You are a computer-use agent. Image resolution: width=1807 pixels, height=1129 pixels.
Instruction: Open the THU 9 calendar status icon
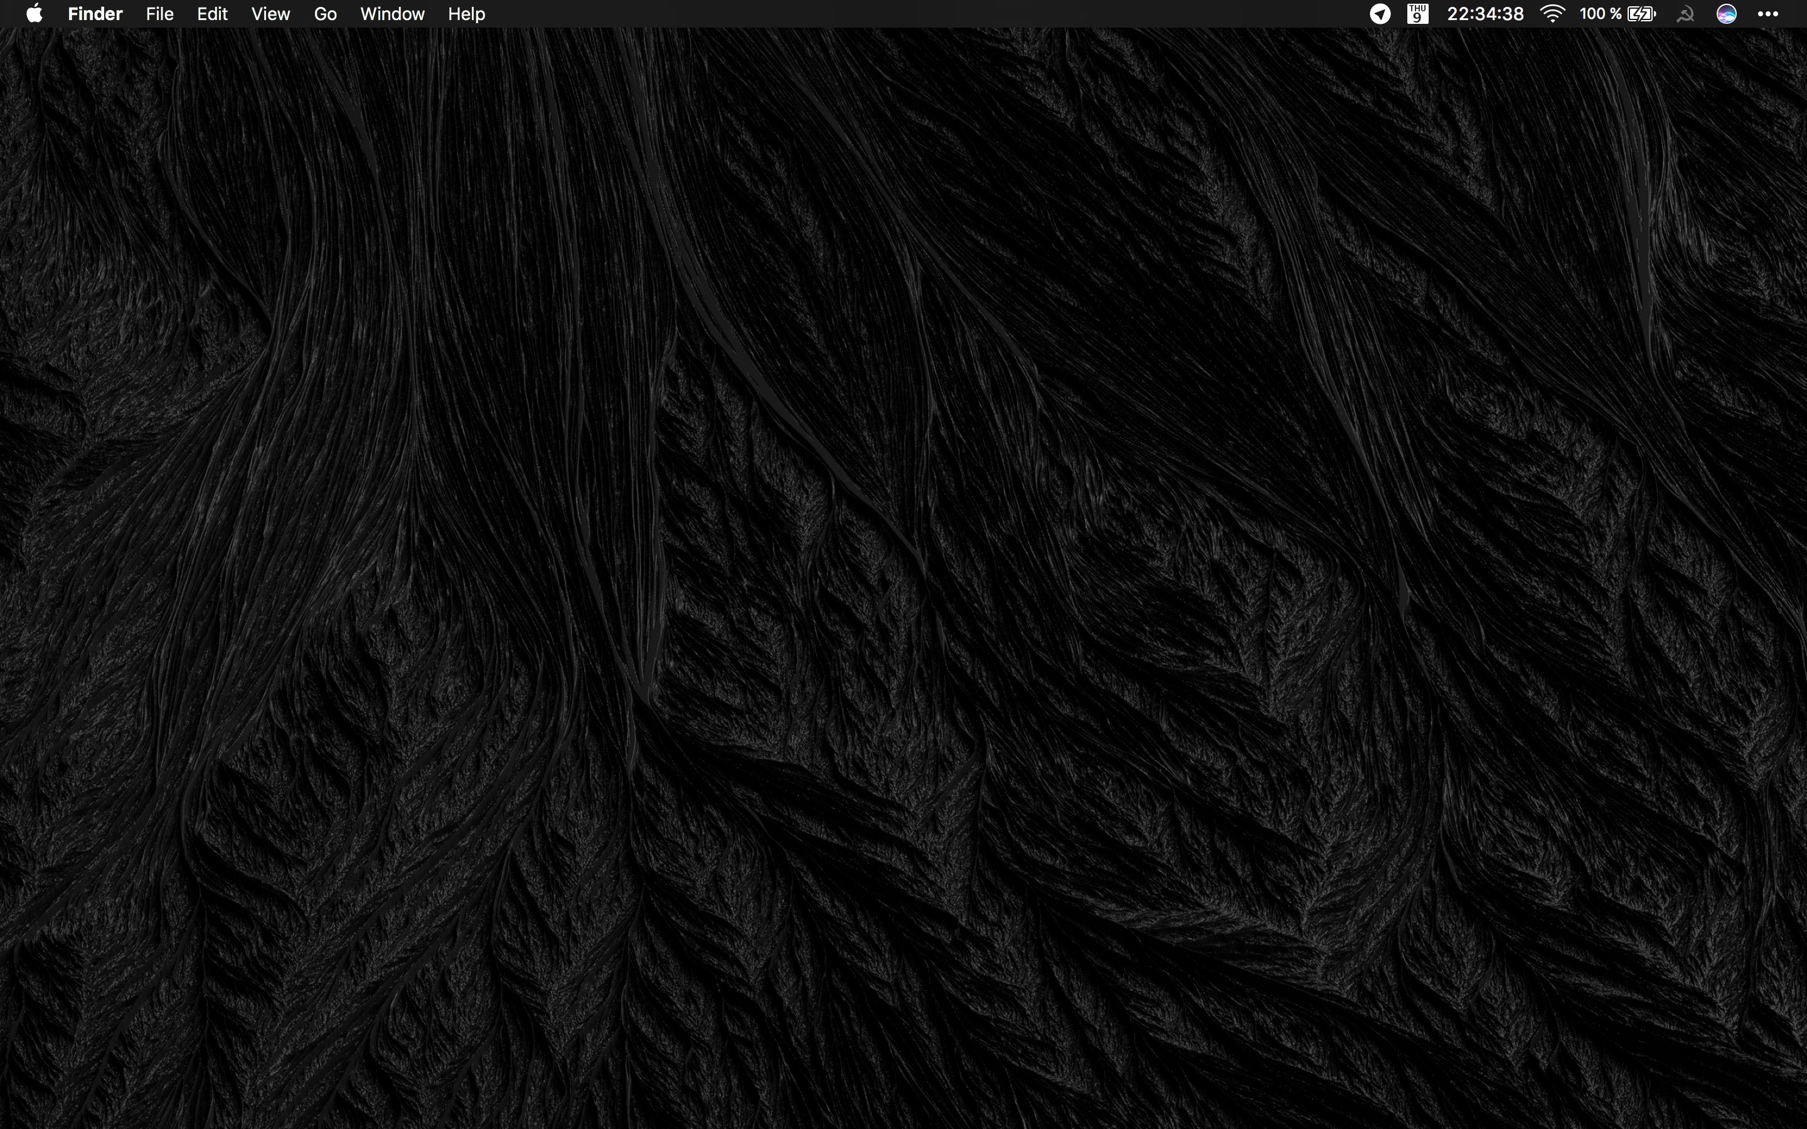(1417, 13)
